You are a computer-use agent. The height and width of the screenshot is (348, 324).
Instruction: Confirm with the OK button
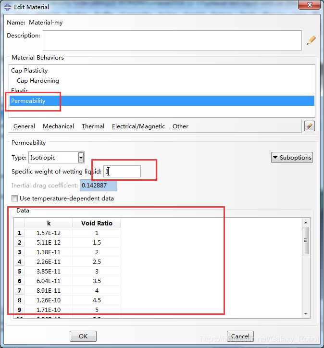[x=83, y=336]
